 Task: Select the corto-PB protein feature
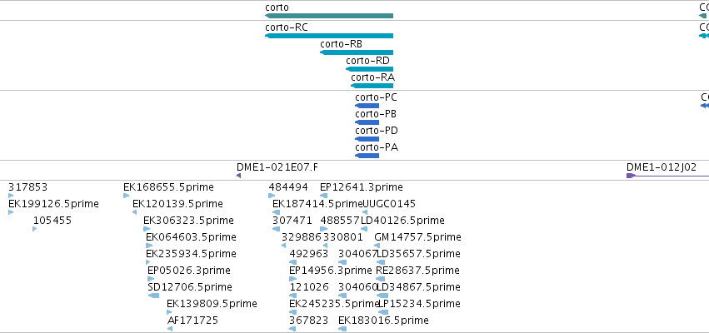click(367, 122)
